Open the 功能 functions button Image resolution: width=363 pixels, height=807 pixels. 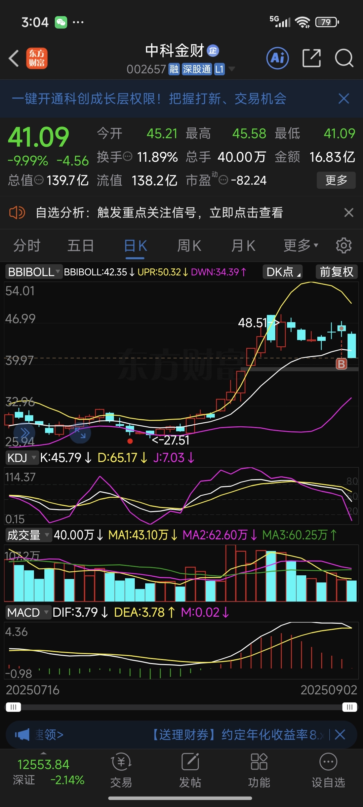tap(259, 770)
